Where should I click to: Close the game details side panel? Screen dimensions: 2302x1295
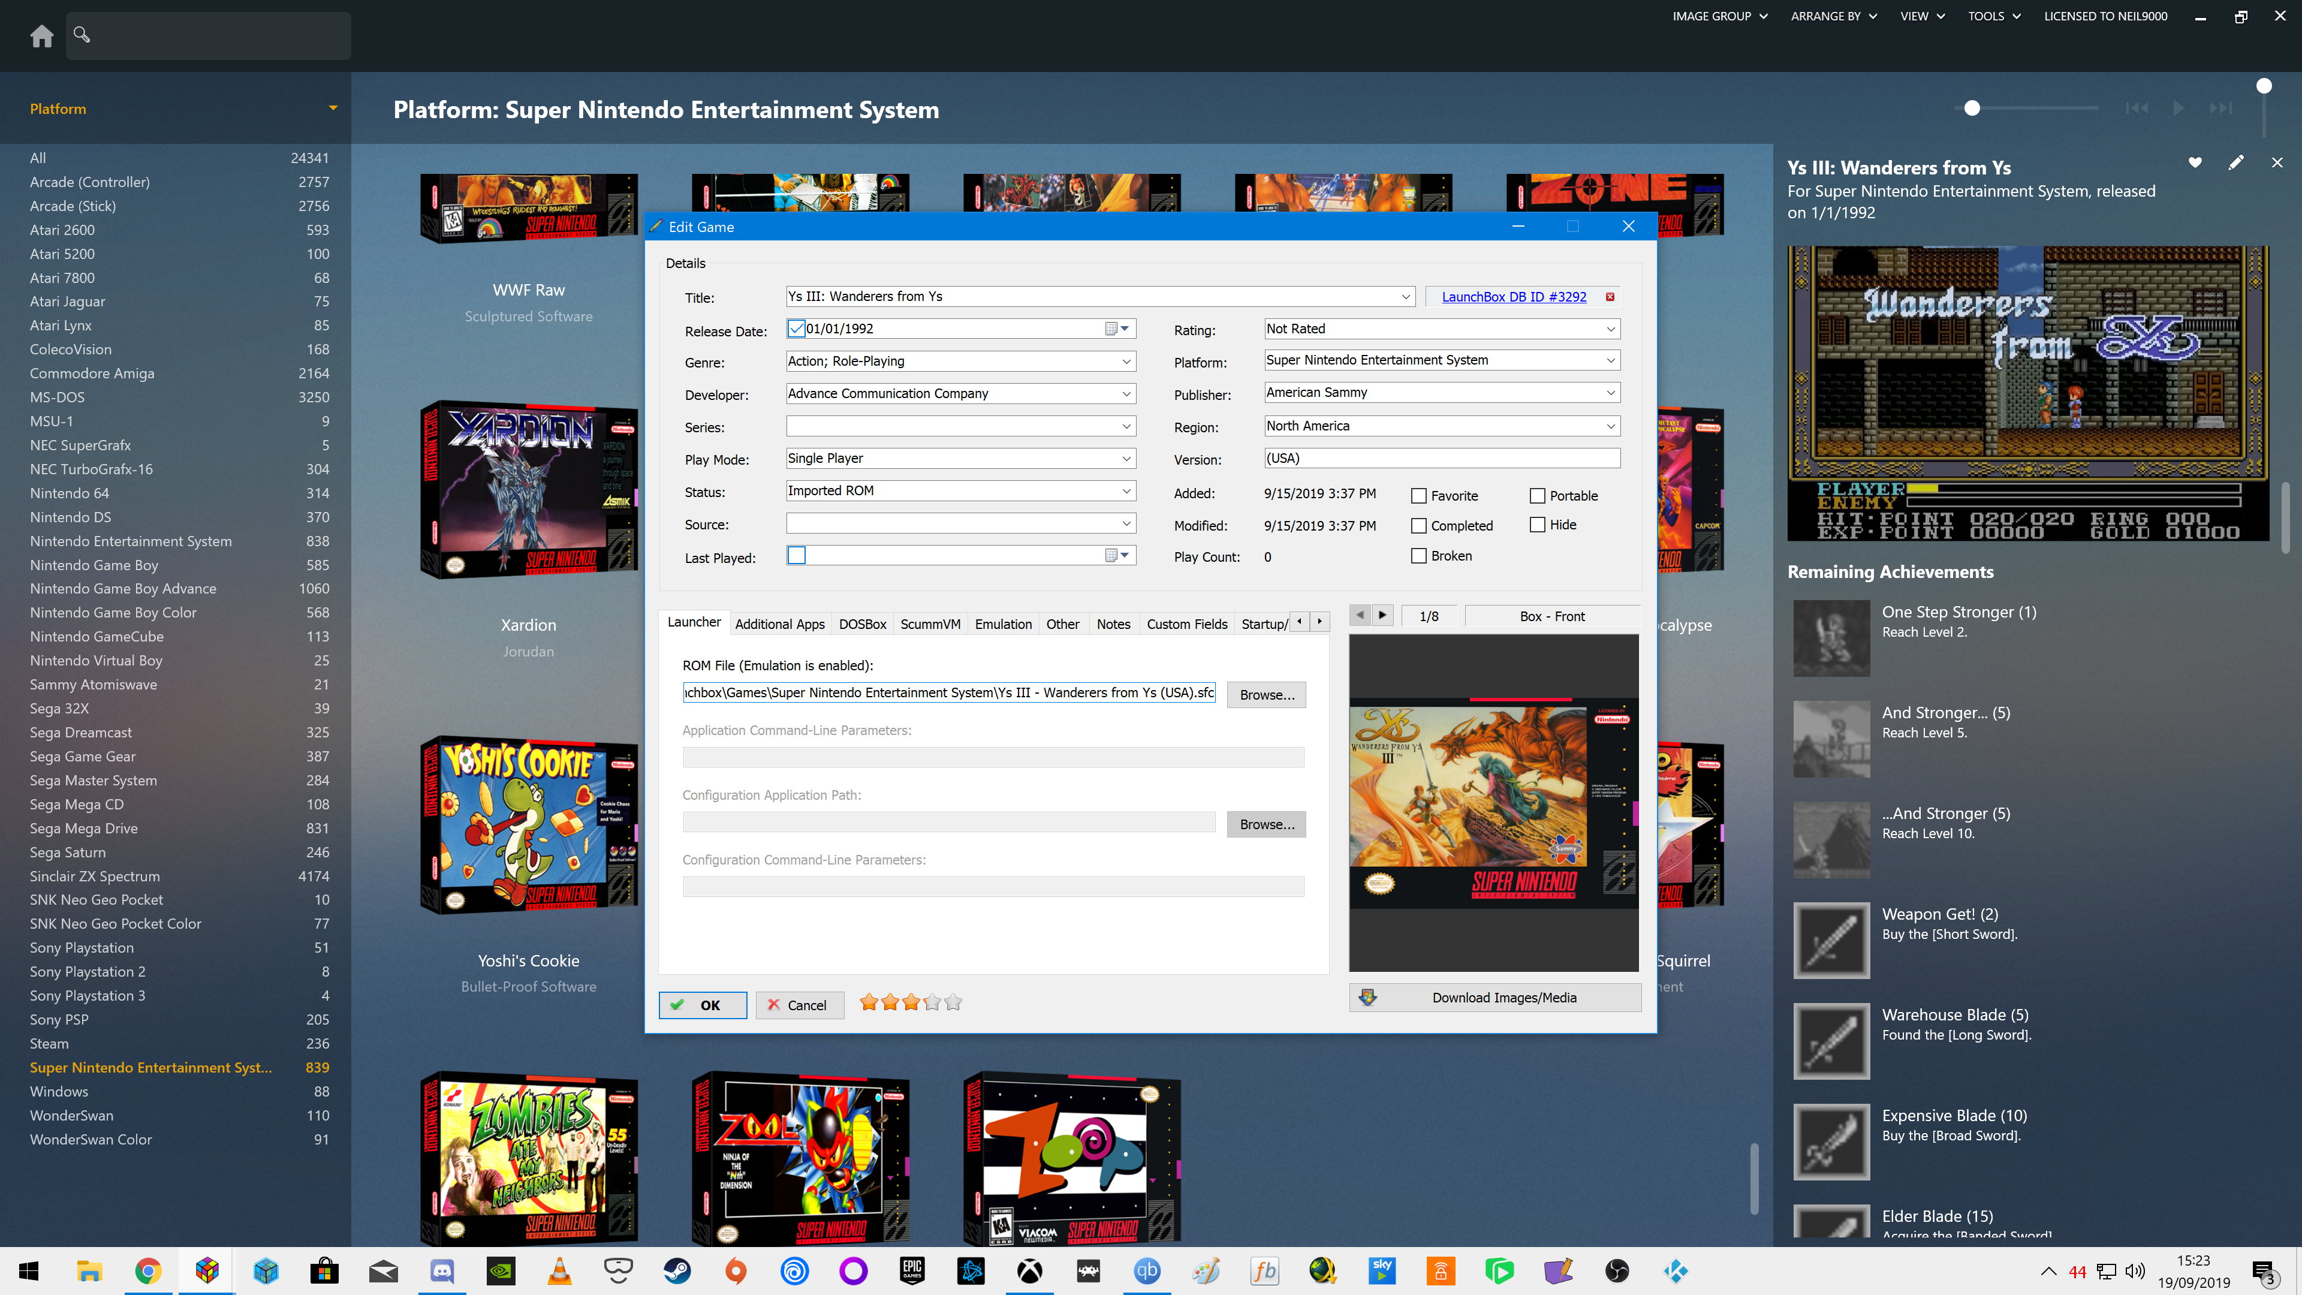point(2277,162)
